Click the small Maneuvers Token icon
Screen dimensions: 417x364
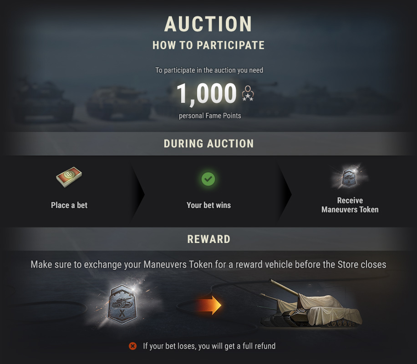350,177
